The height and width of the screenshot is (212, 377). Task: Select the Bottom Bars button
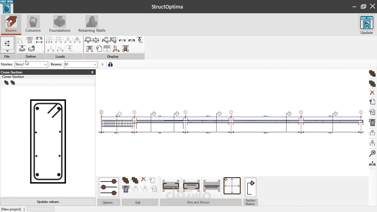[171, 186]
